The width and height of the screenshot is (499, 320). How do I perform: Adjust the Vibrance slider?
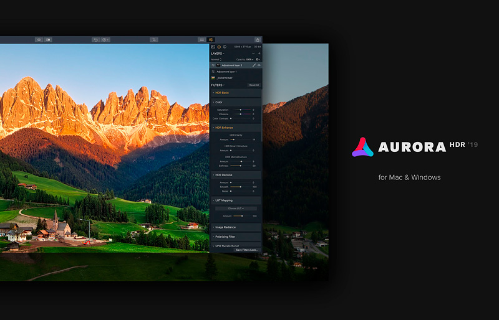(241, 114)
